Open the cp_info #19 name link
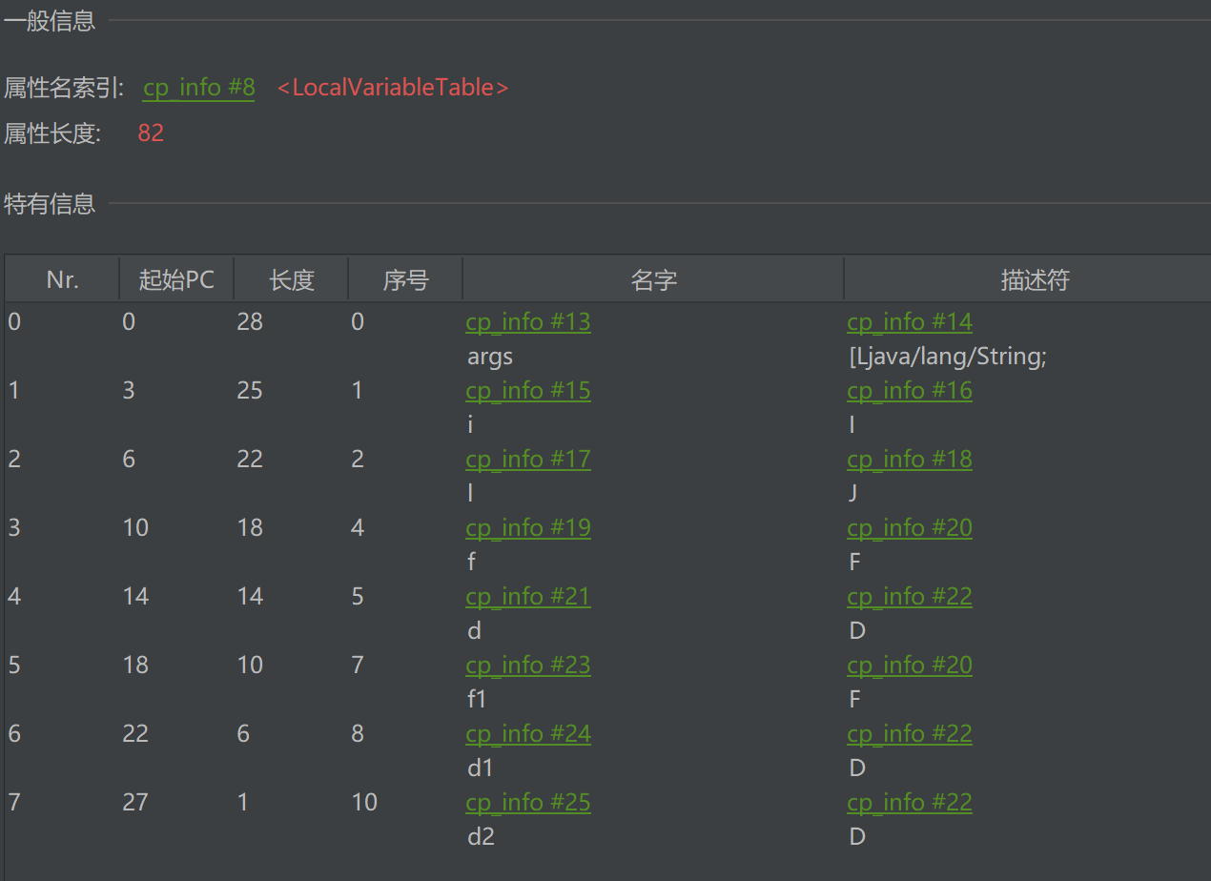This screenshot has width=1211, height=881. coord(527,528)
